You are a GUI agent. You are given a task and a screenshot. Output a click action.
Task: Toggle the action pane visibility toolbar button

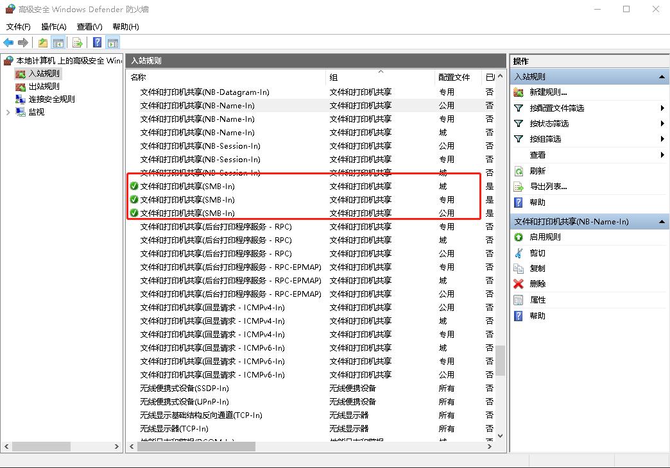112,42
